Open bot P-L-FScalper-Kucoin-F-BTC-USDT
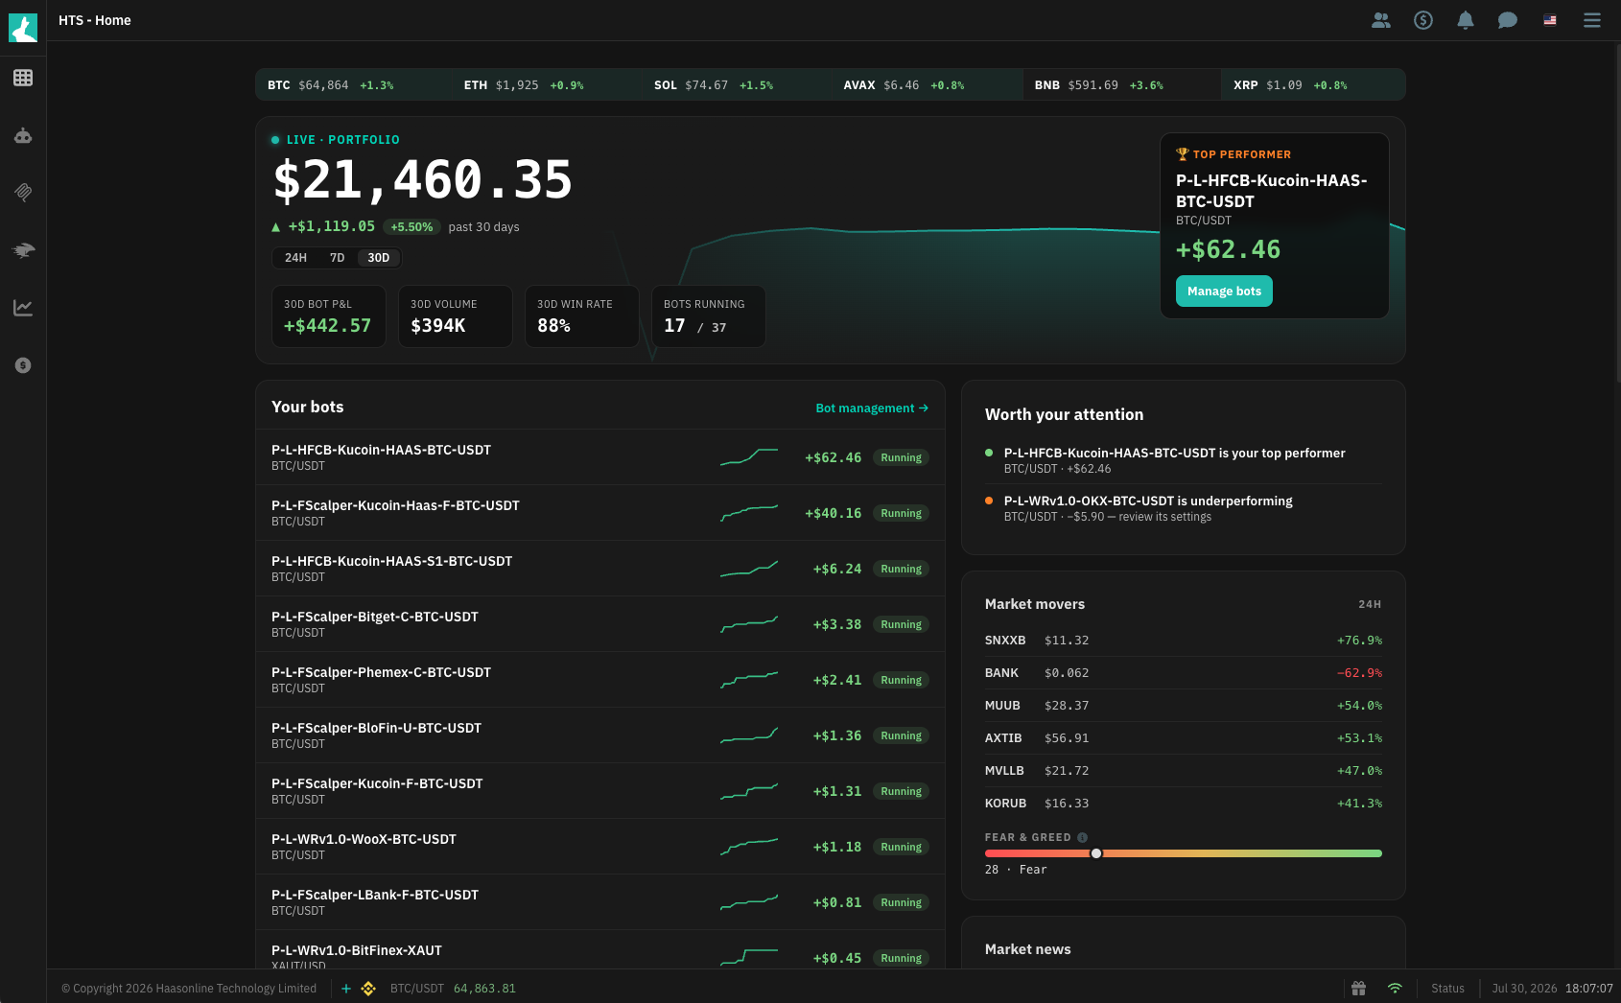1621x1003 pixels. [600, 791]
